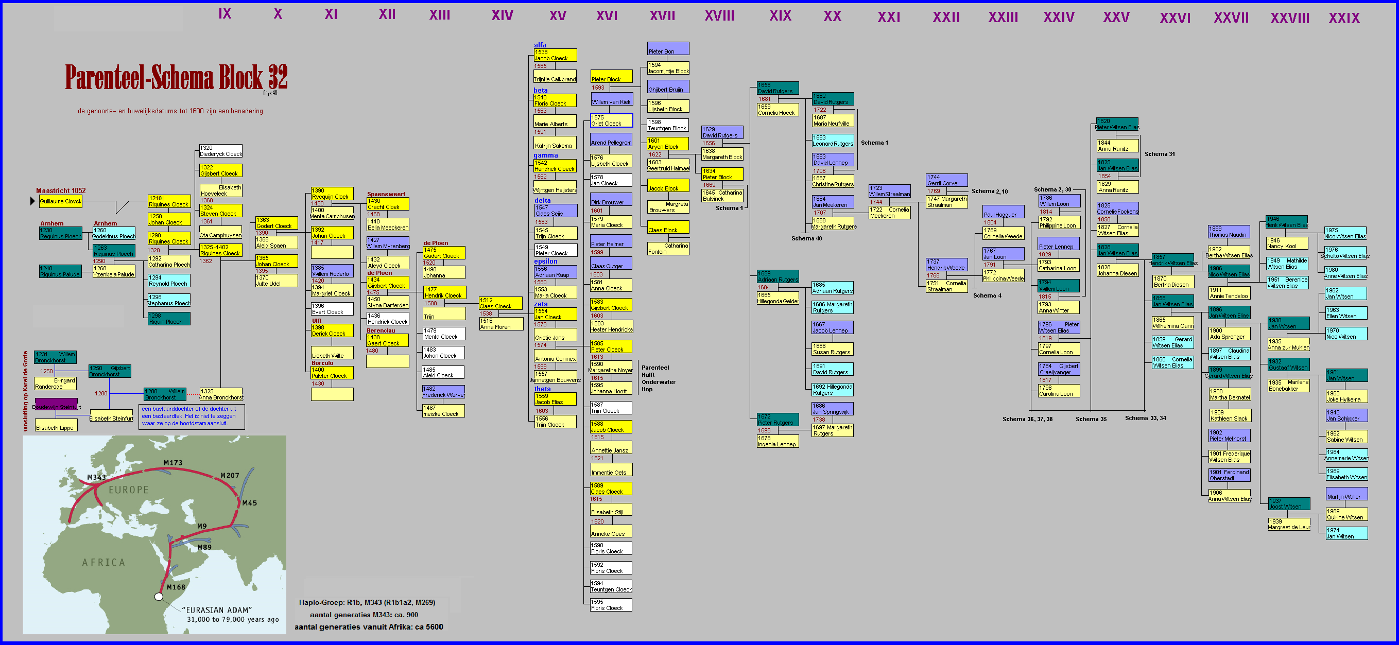
Task: Select the 1210 Riquines Cloeck box
Action: click(169, 201)
